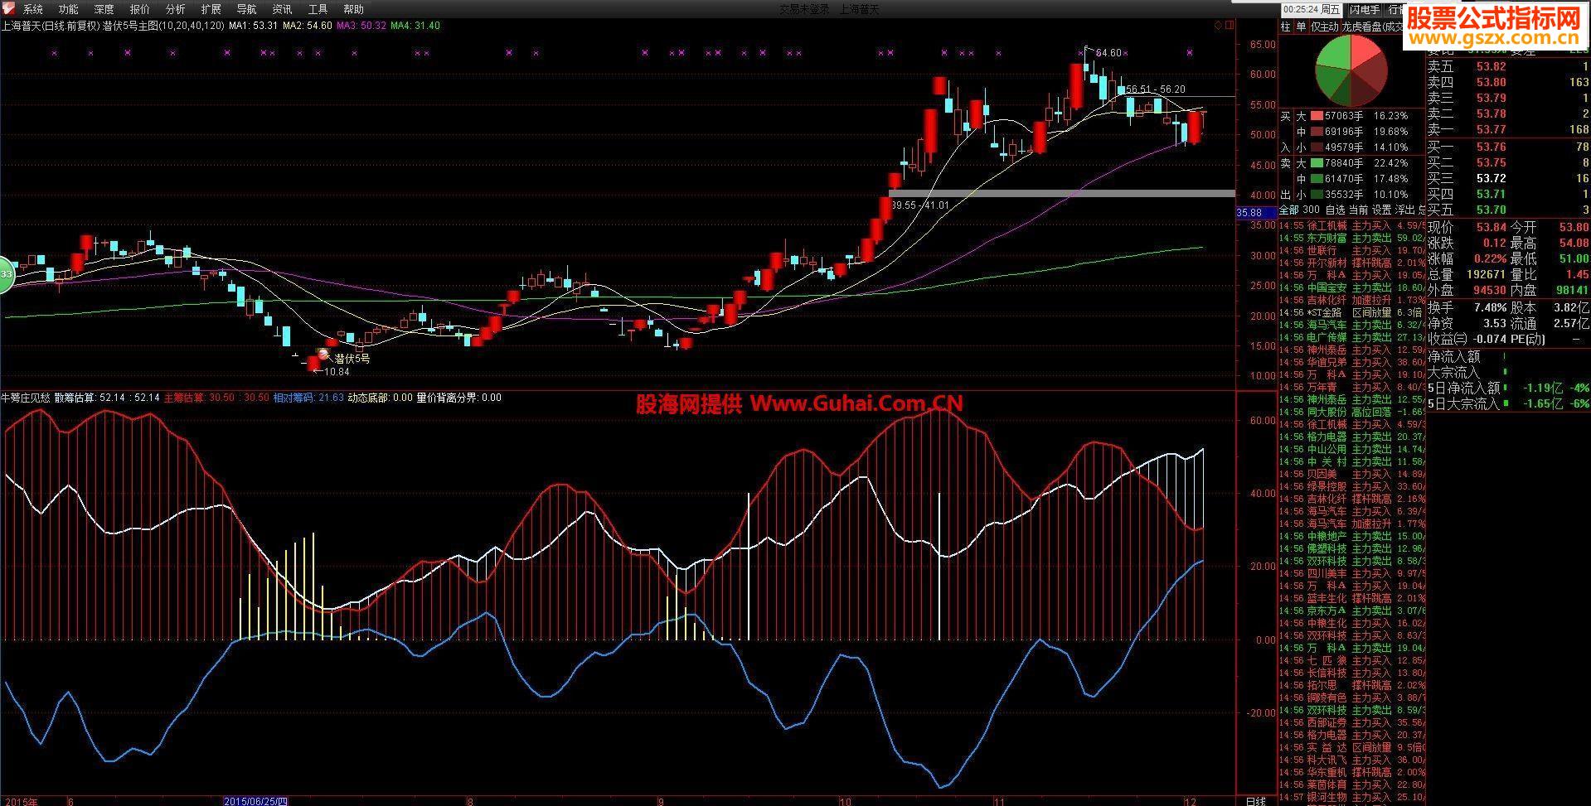
Task: Open the 分析 menu
Action: 176,9
